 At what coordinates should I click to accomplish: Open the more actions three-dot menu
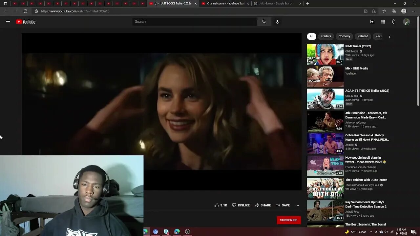297,206
